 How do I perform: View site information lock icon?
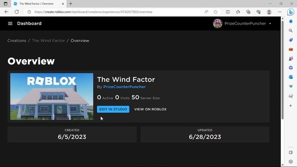29,12
